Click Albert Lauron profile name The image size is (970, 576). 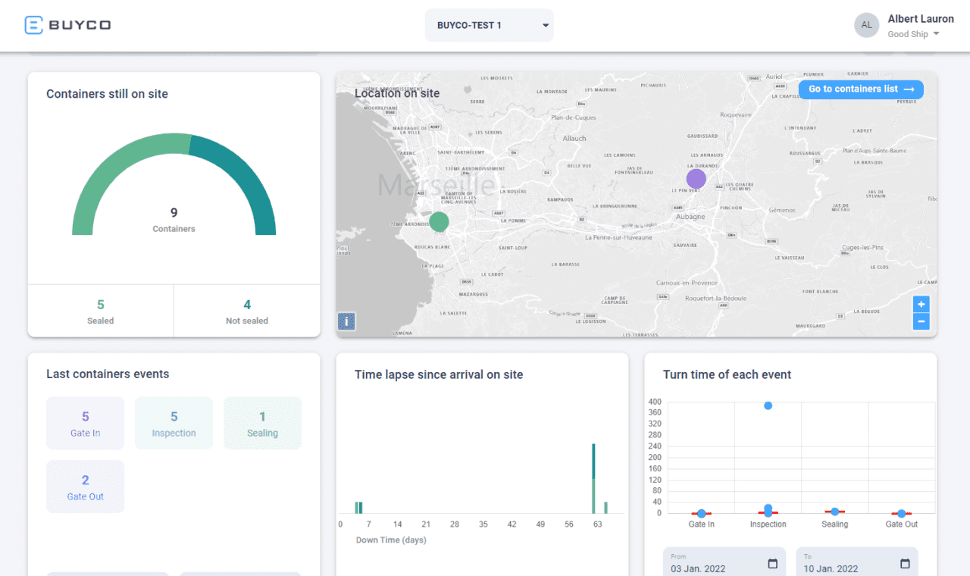[921, 18]
